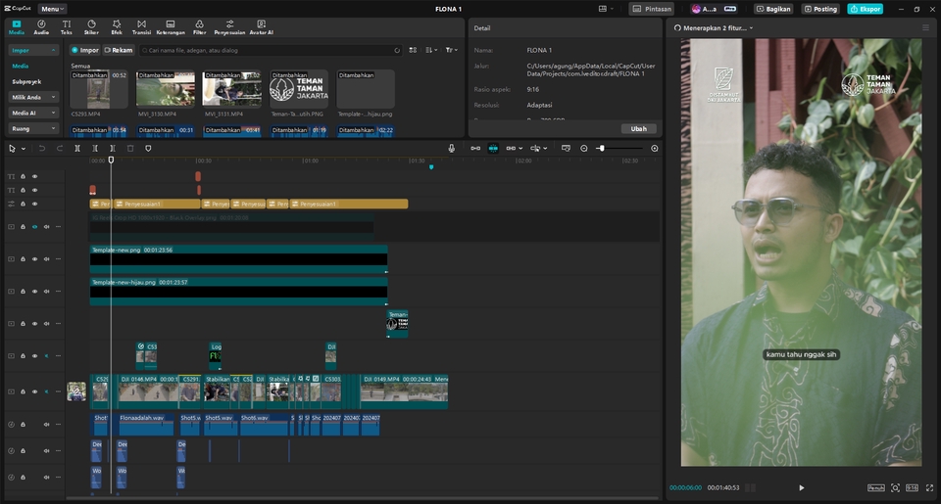The image size is (941, 504).
Task: Switch to the Penyesuaian tab
Action: click(x=229, y=27)
